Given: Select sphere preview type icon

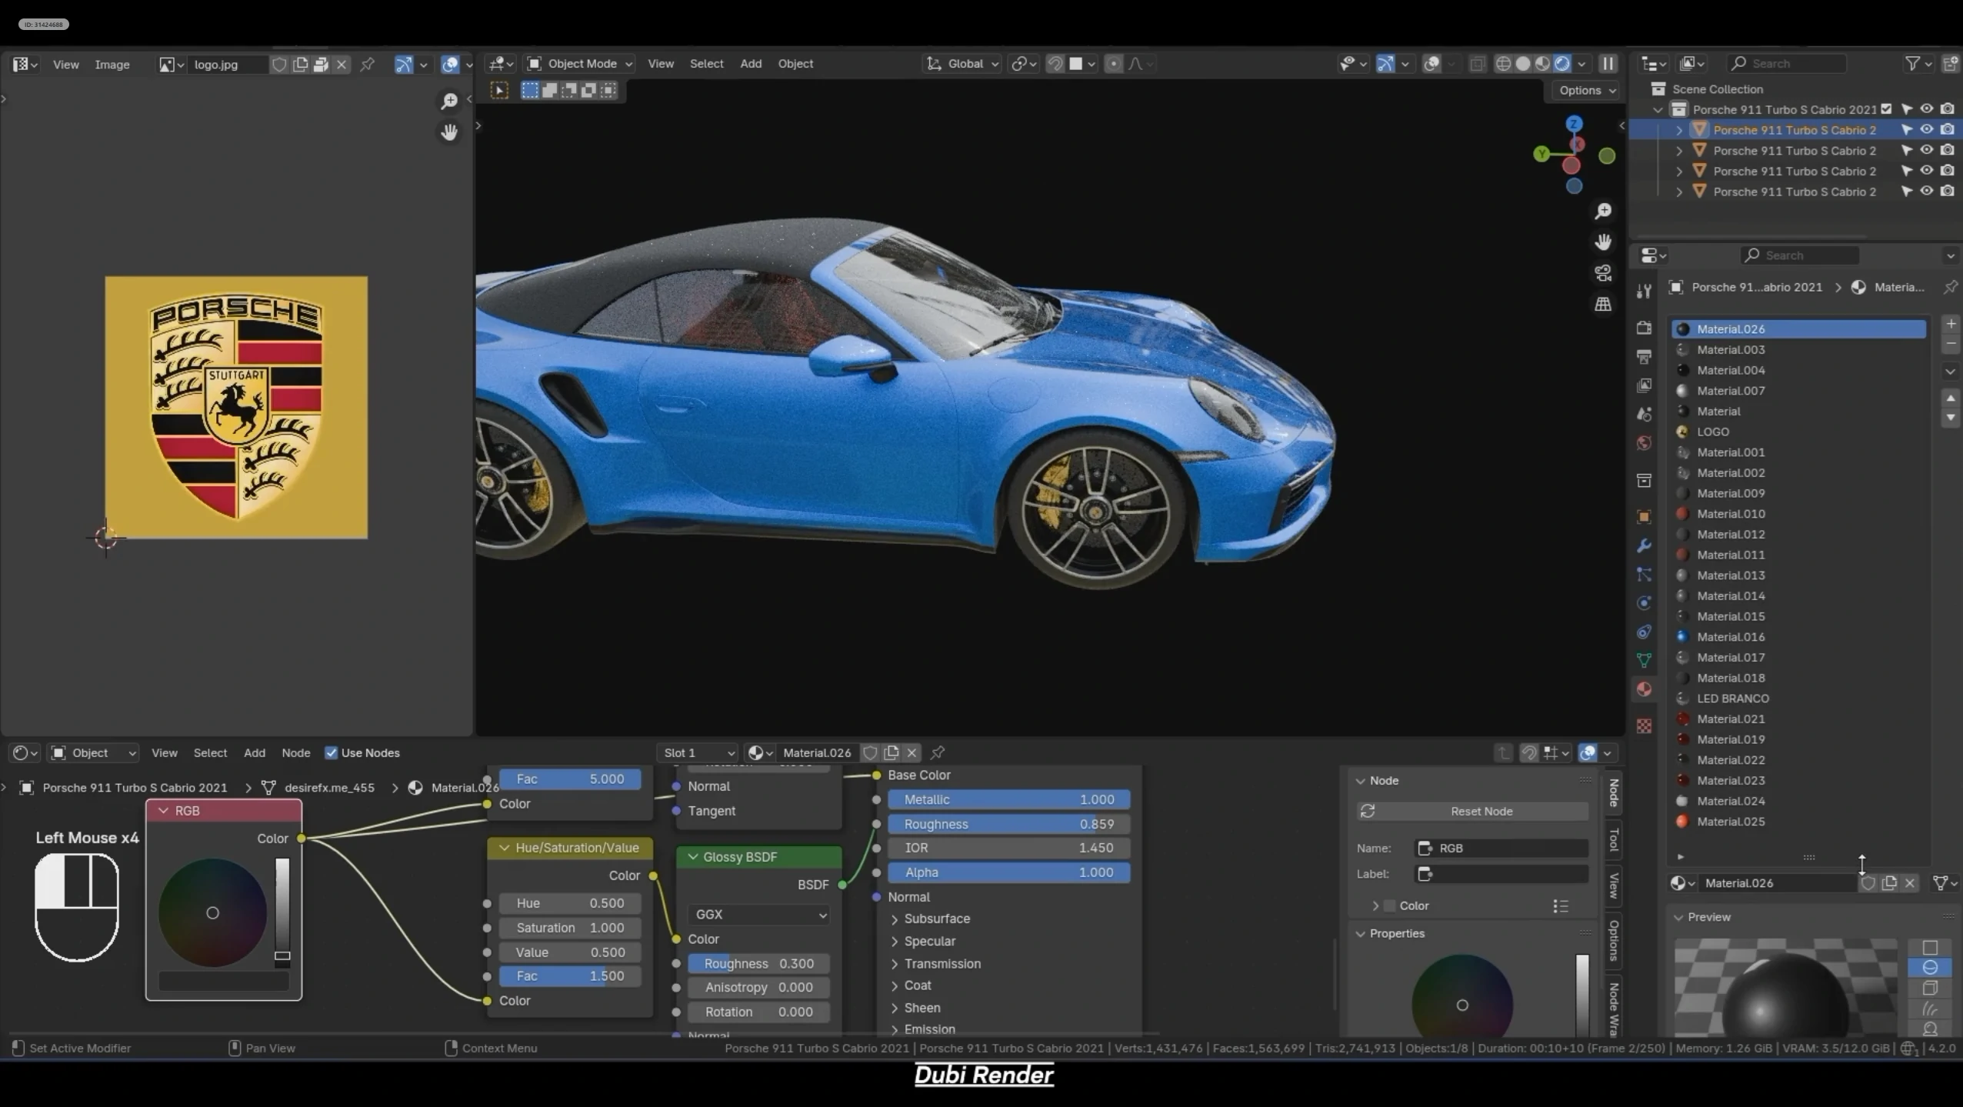Looking at the screenshot, I should pos(1930,968).
